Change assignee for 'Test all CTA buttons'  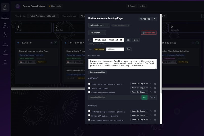click(139, 88)
